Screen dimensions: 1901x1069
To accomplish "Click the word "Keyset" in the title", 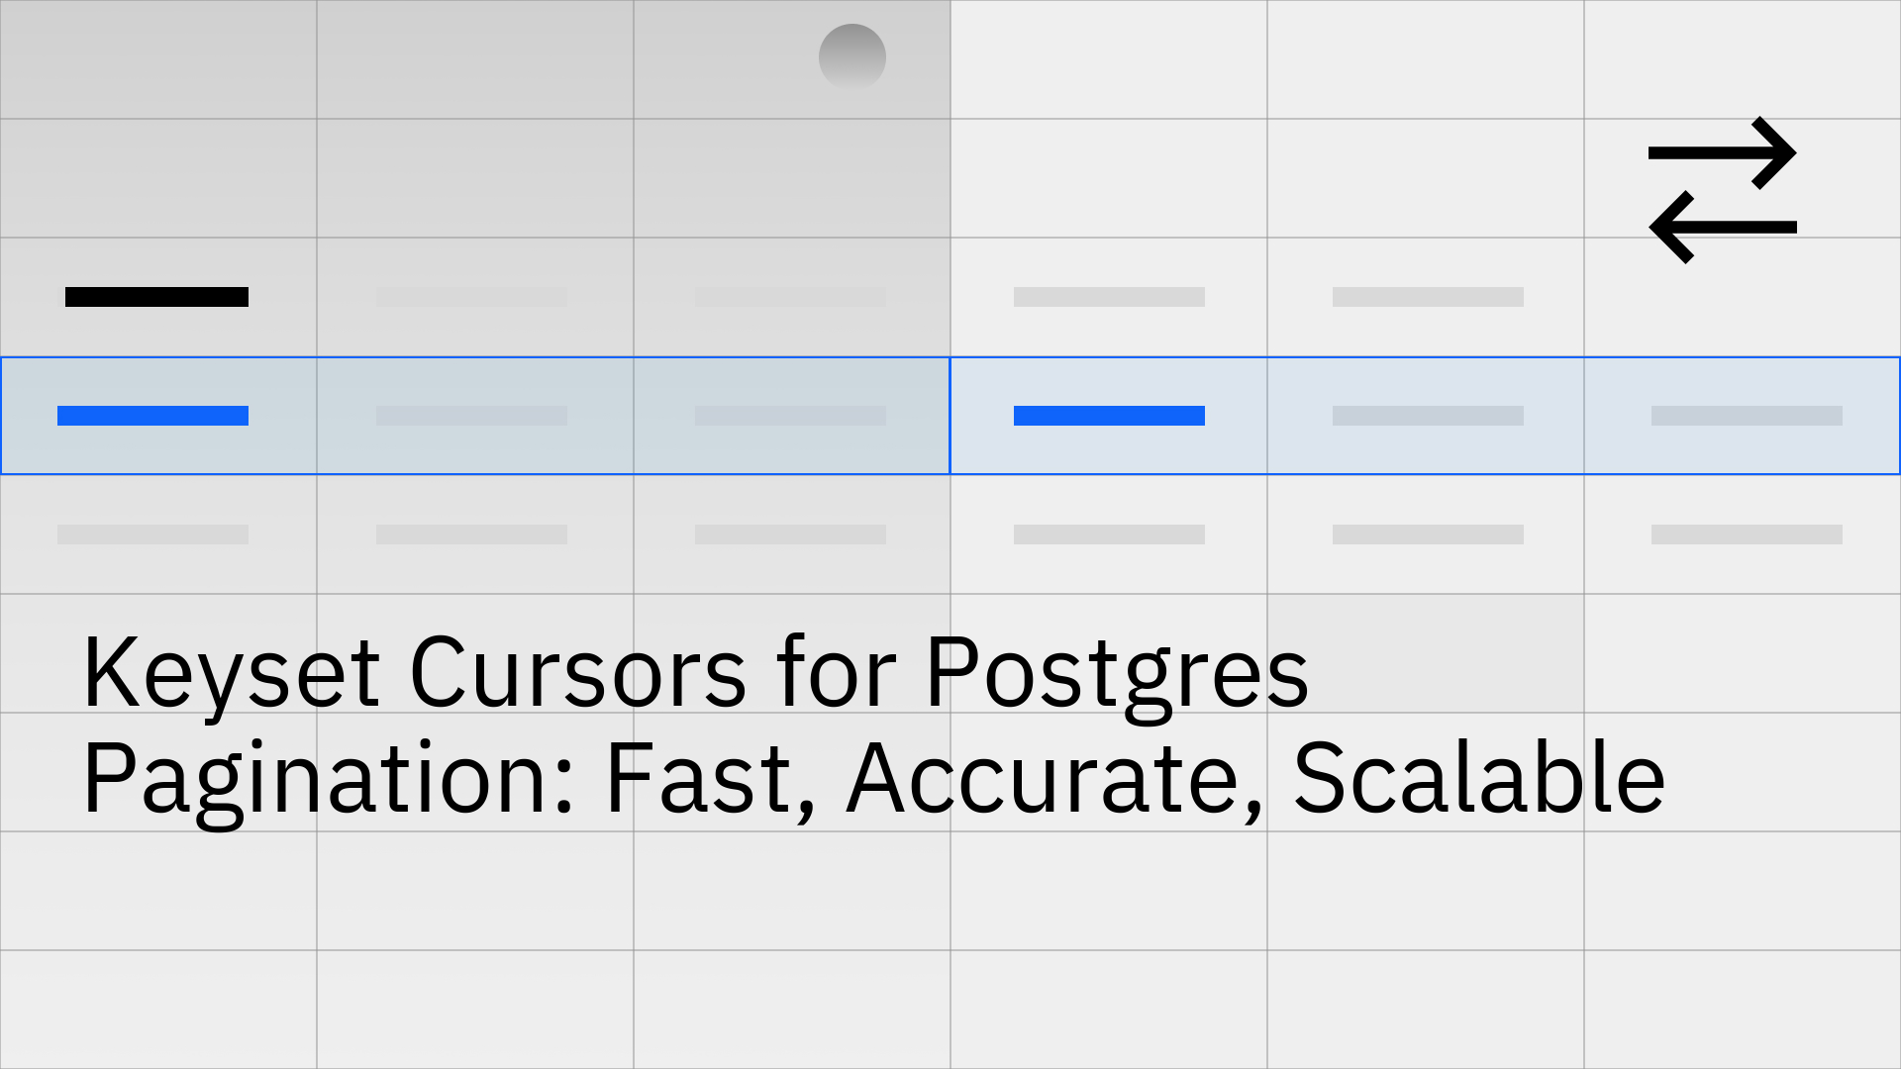I will (232, 675).
